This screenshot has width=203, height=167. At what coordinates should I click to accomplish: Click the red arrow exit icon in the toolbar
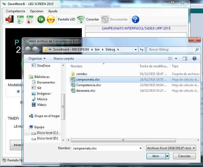9,19
